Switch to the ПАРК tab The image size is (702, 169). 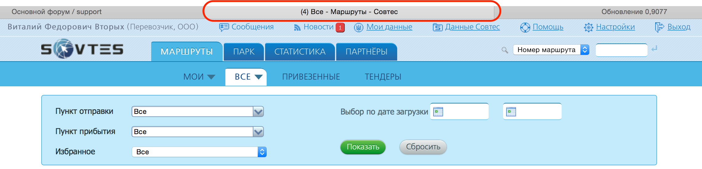coord(244,52)
